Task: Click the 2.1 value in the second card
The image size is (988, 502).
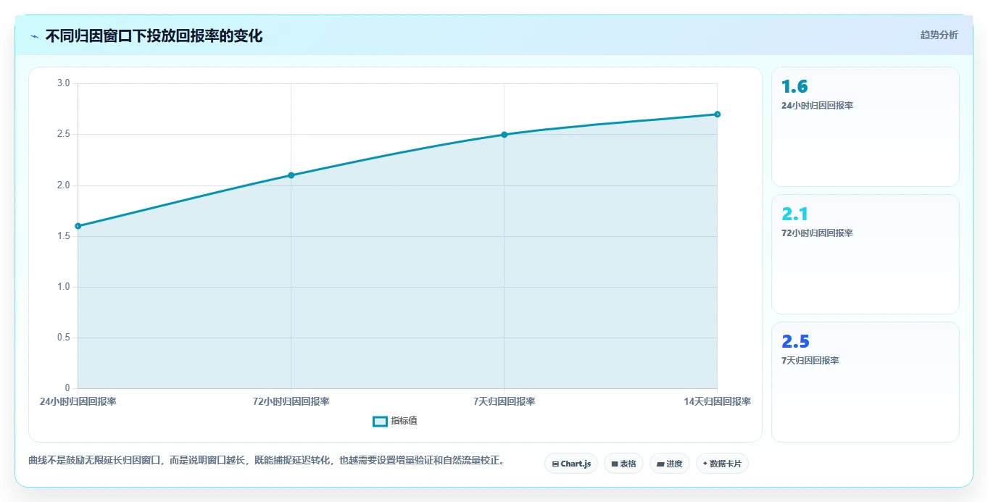Action: click(x=794, y=214)
